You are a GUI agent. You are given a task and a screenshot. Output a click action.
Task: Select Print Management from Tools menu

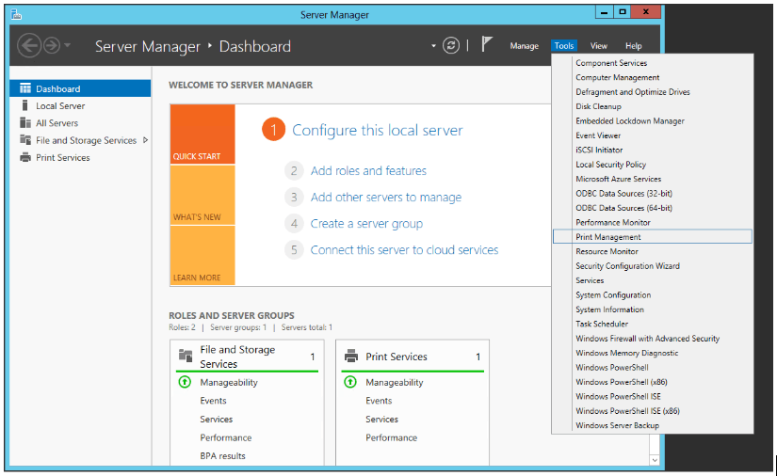608,237
